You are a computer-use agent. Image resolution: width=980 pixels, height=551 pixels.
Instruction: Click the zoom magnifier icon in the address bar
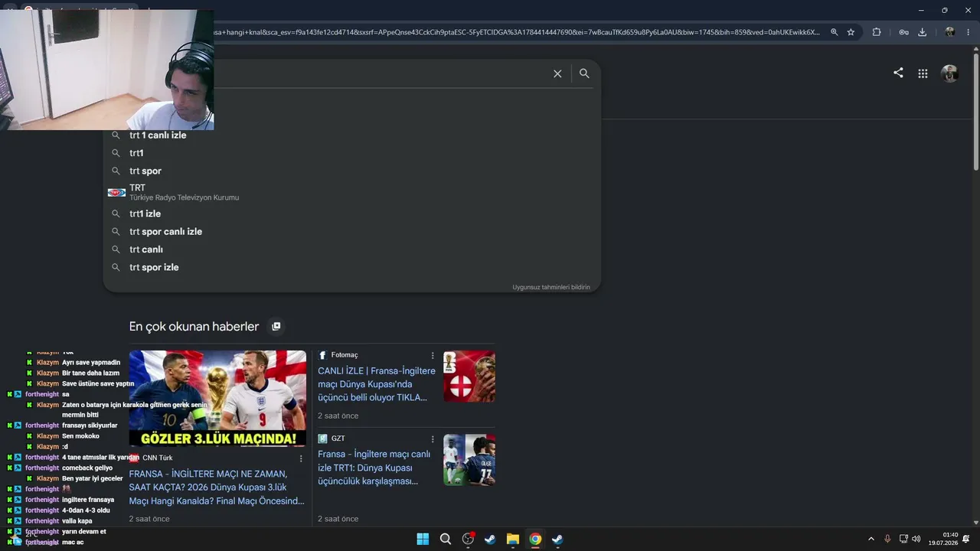pos(834,32)
